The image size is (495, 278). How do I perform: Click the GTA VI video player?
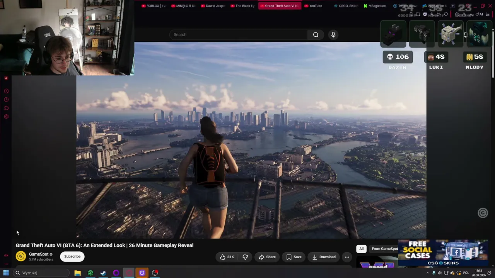click(251, 140)
